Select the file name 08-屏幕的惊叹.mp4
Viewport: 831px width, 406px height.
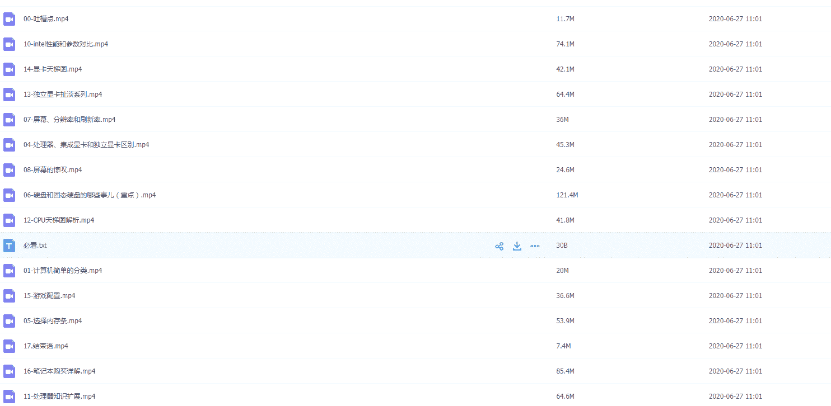coord(53,170)
